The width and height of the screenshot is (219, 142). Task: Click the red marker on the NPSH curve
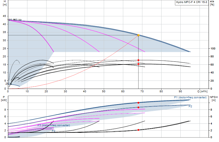click(138, 130)
